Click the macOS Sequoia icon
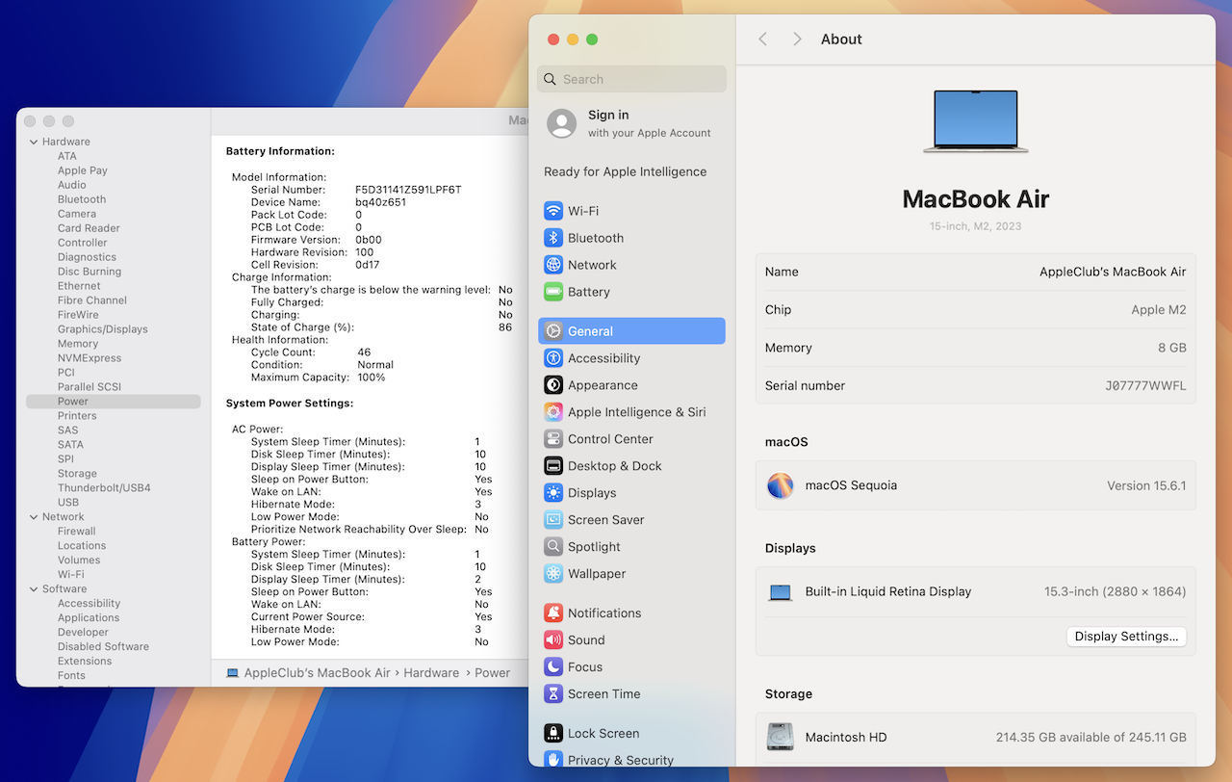This screenshot has height=782, width=1232. (x=781, y=485)
